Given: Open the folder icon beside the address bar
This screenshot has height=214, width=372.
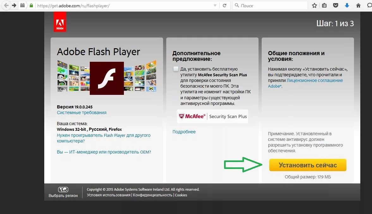Looking at the screenshot, I should click(x=22, y=5).
